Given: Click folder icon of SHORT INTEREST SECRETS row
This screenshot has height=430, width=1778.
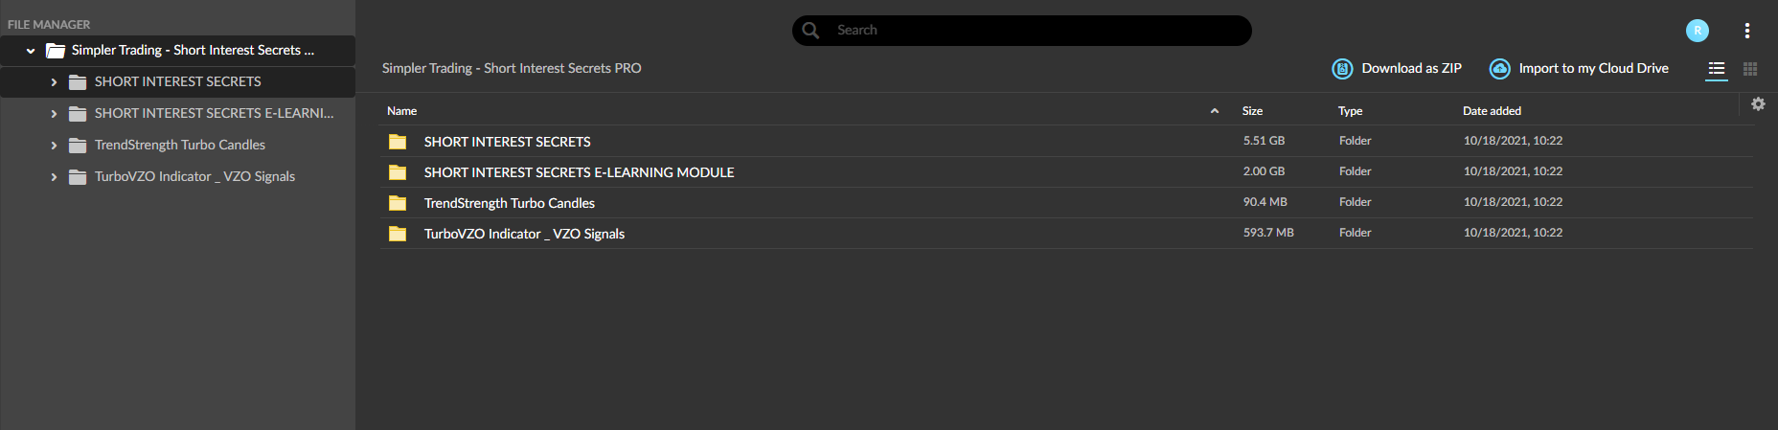Looking at the screenshot, I should pyautogui.click(x=398, y=142).
